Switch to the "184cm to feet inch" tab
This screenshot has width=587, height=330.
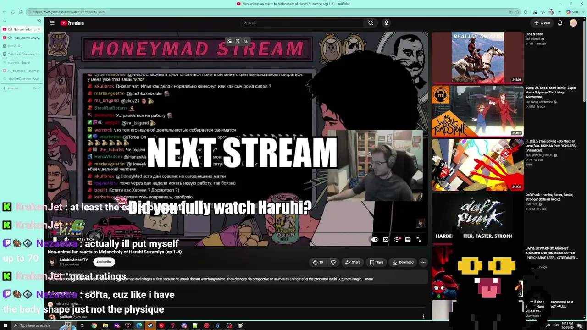tap(22, 79)
